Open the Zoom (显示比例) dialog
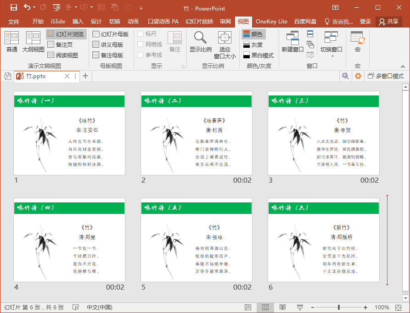The width and height of the screenshot is (410, 313). point(200,42)
